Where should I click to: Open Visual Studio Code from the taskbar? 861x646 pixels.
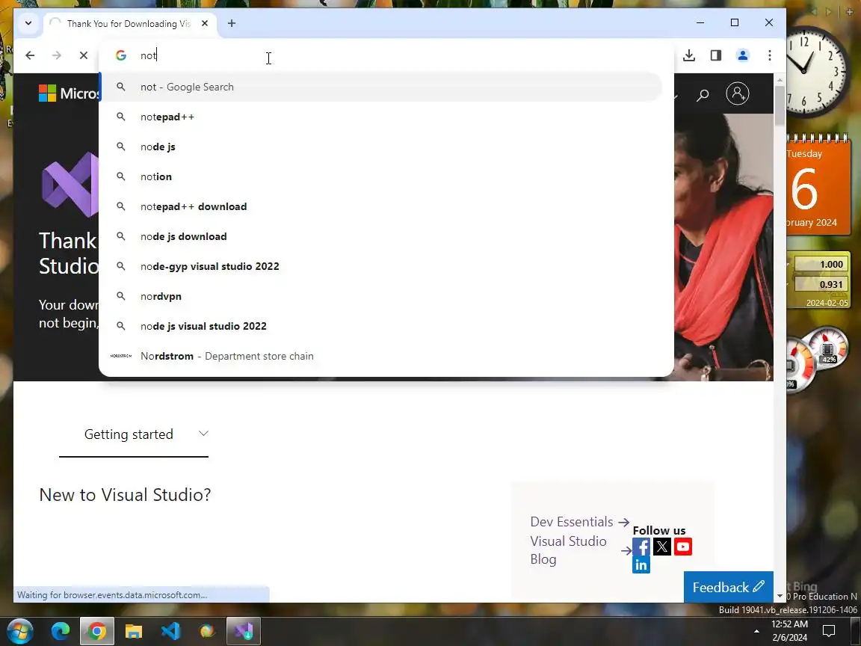[x=170, y=631]
